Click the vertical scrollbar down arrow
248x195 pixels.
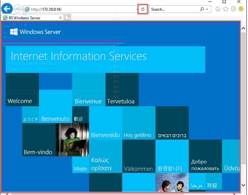pos(243,185)
